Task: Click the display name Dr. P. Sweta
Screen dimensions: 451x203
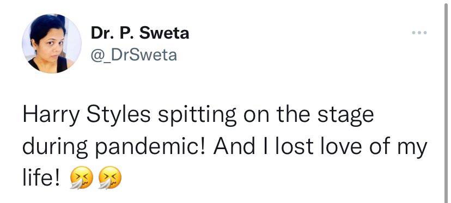Action: 140,33
